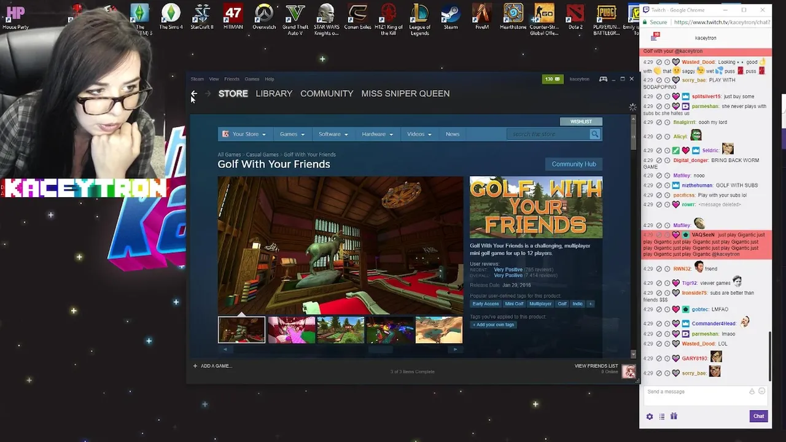This screenshot has height=442, width=786.
Task: Open Steam Big Picture controller icon
Action: click(603, 79)
